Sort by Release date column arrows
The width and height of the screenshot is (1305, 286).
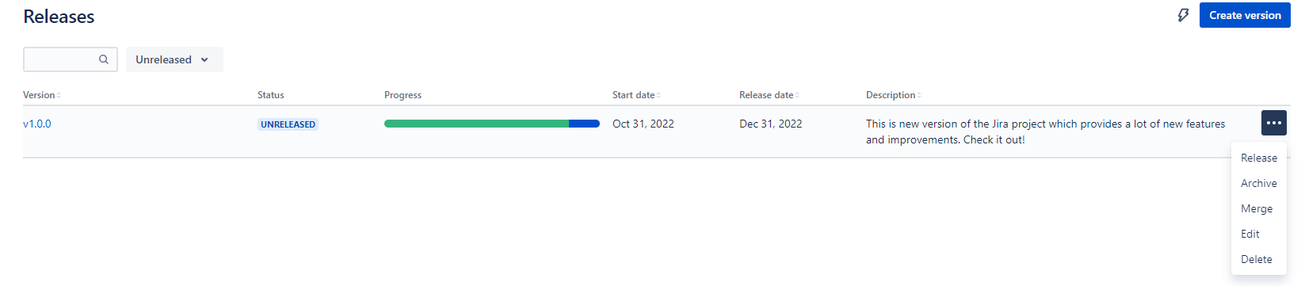(797, 95)
